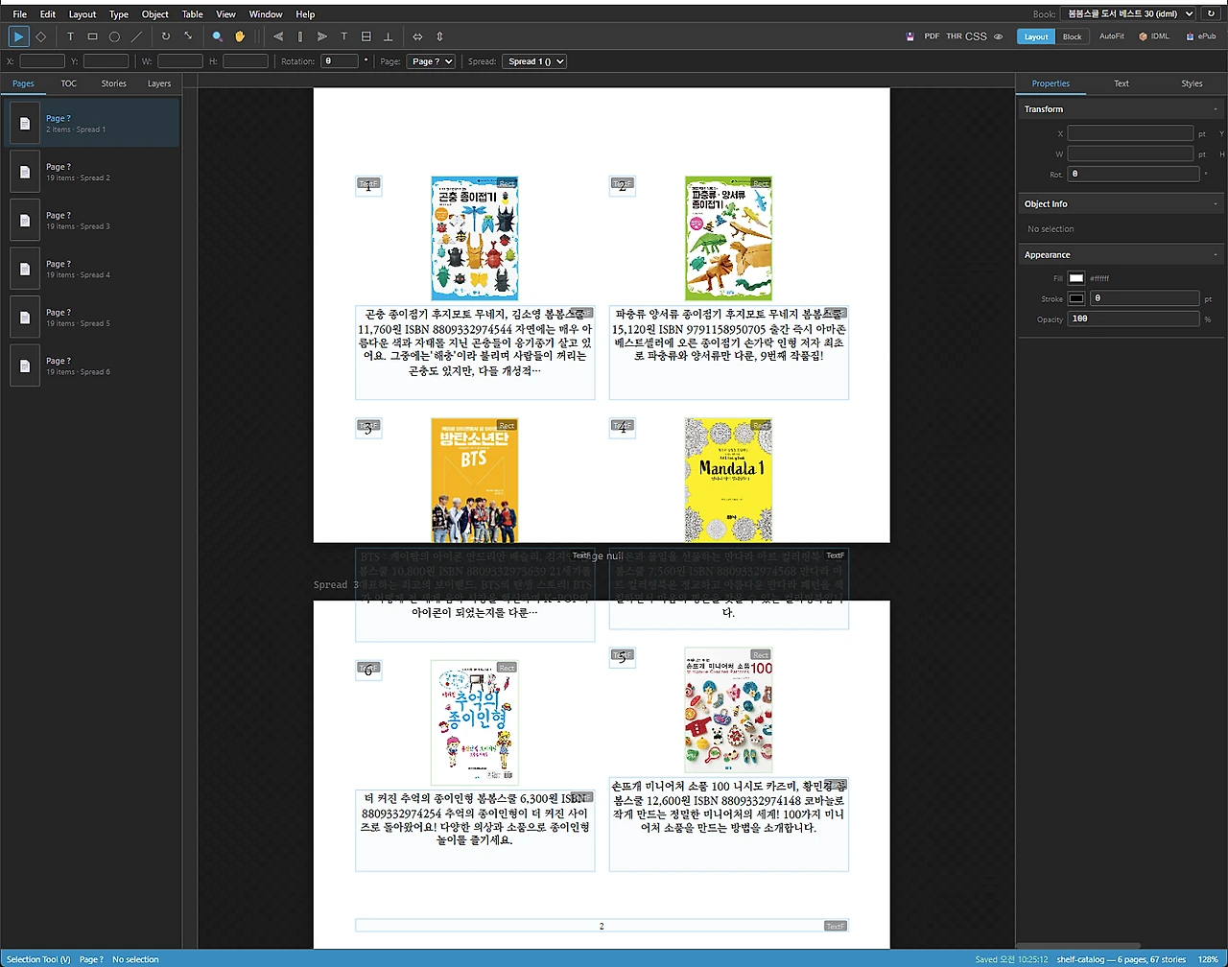Select the Line tool
1228x967 pixels.
pos(136,36)
